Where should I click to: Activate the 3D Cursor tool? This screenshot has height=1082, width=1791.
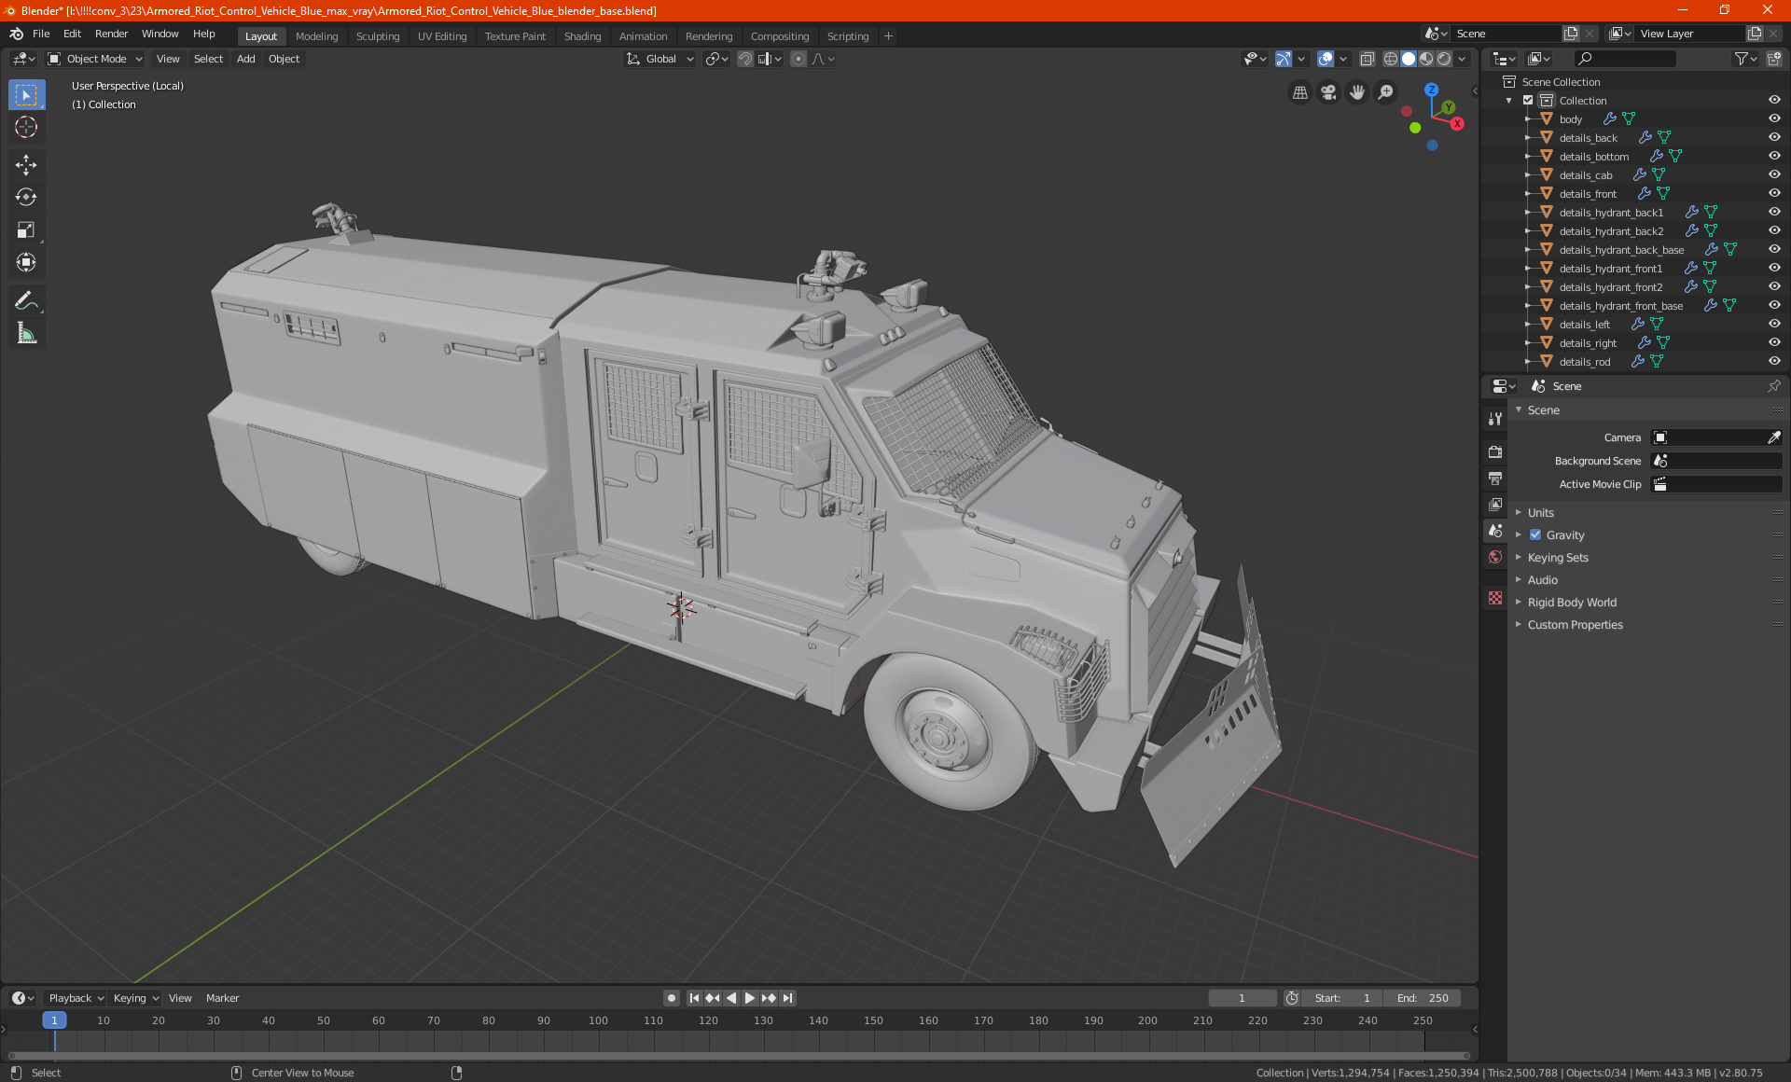pos(26,128)
